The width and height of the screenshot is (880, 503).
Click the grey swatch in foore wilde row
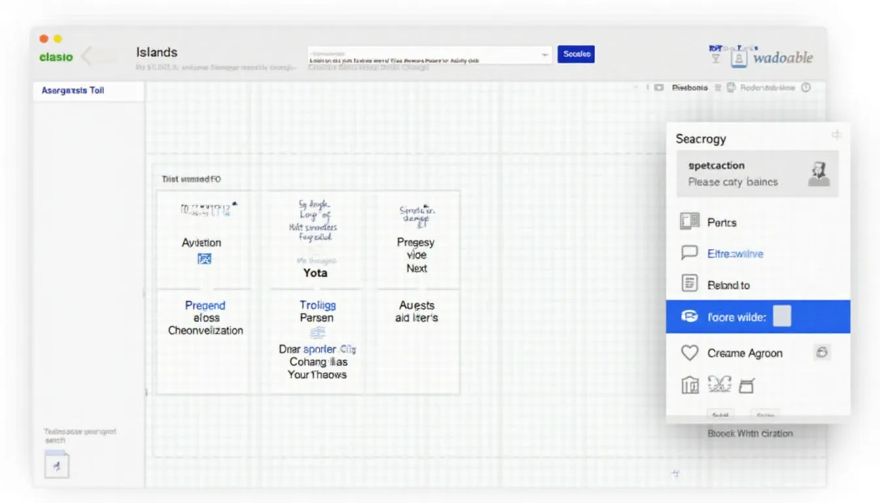[x=782, y=316]
